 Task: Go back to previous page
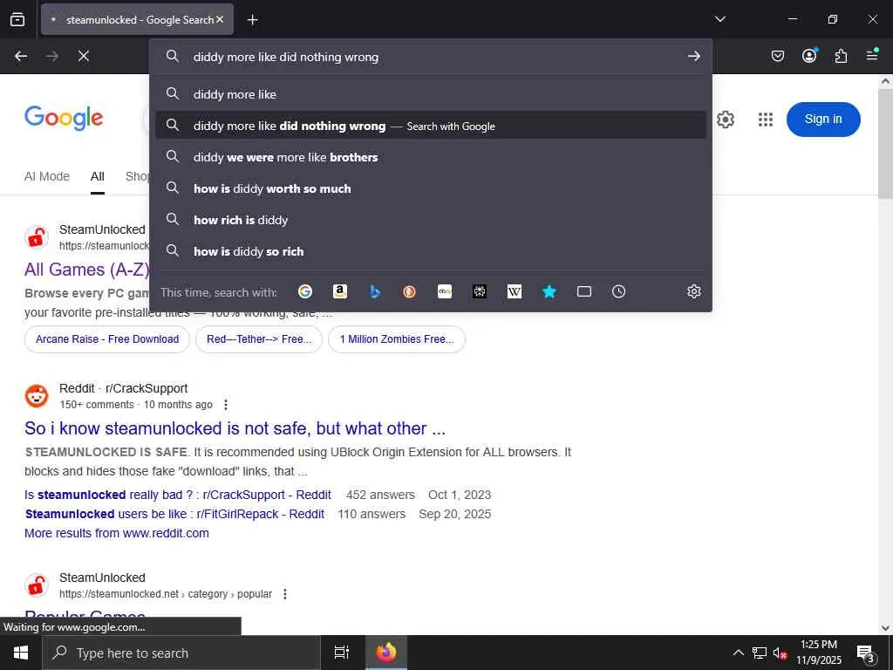click(x=21, y=56)
